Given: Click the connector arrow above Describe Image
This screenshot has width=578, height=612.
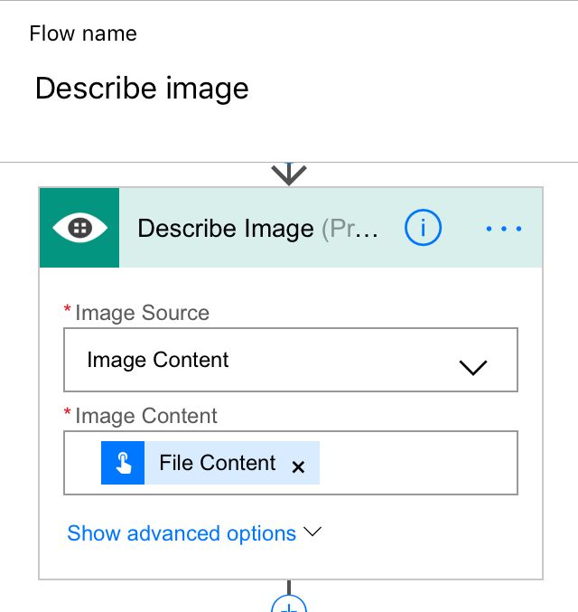Looking at the screenshot, I should click(289, 174).
